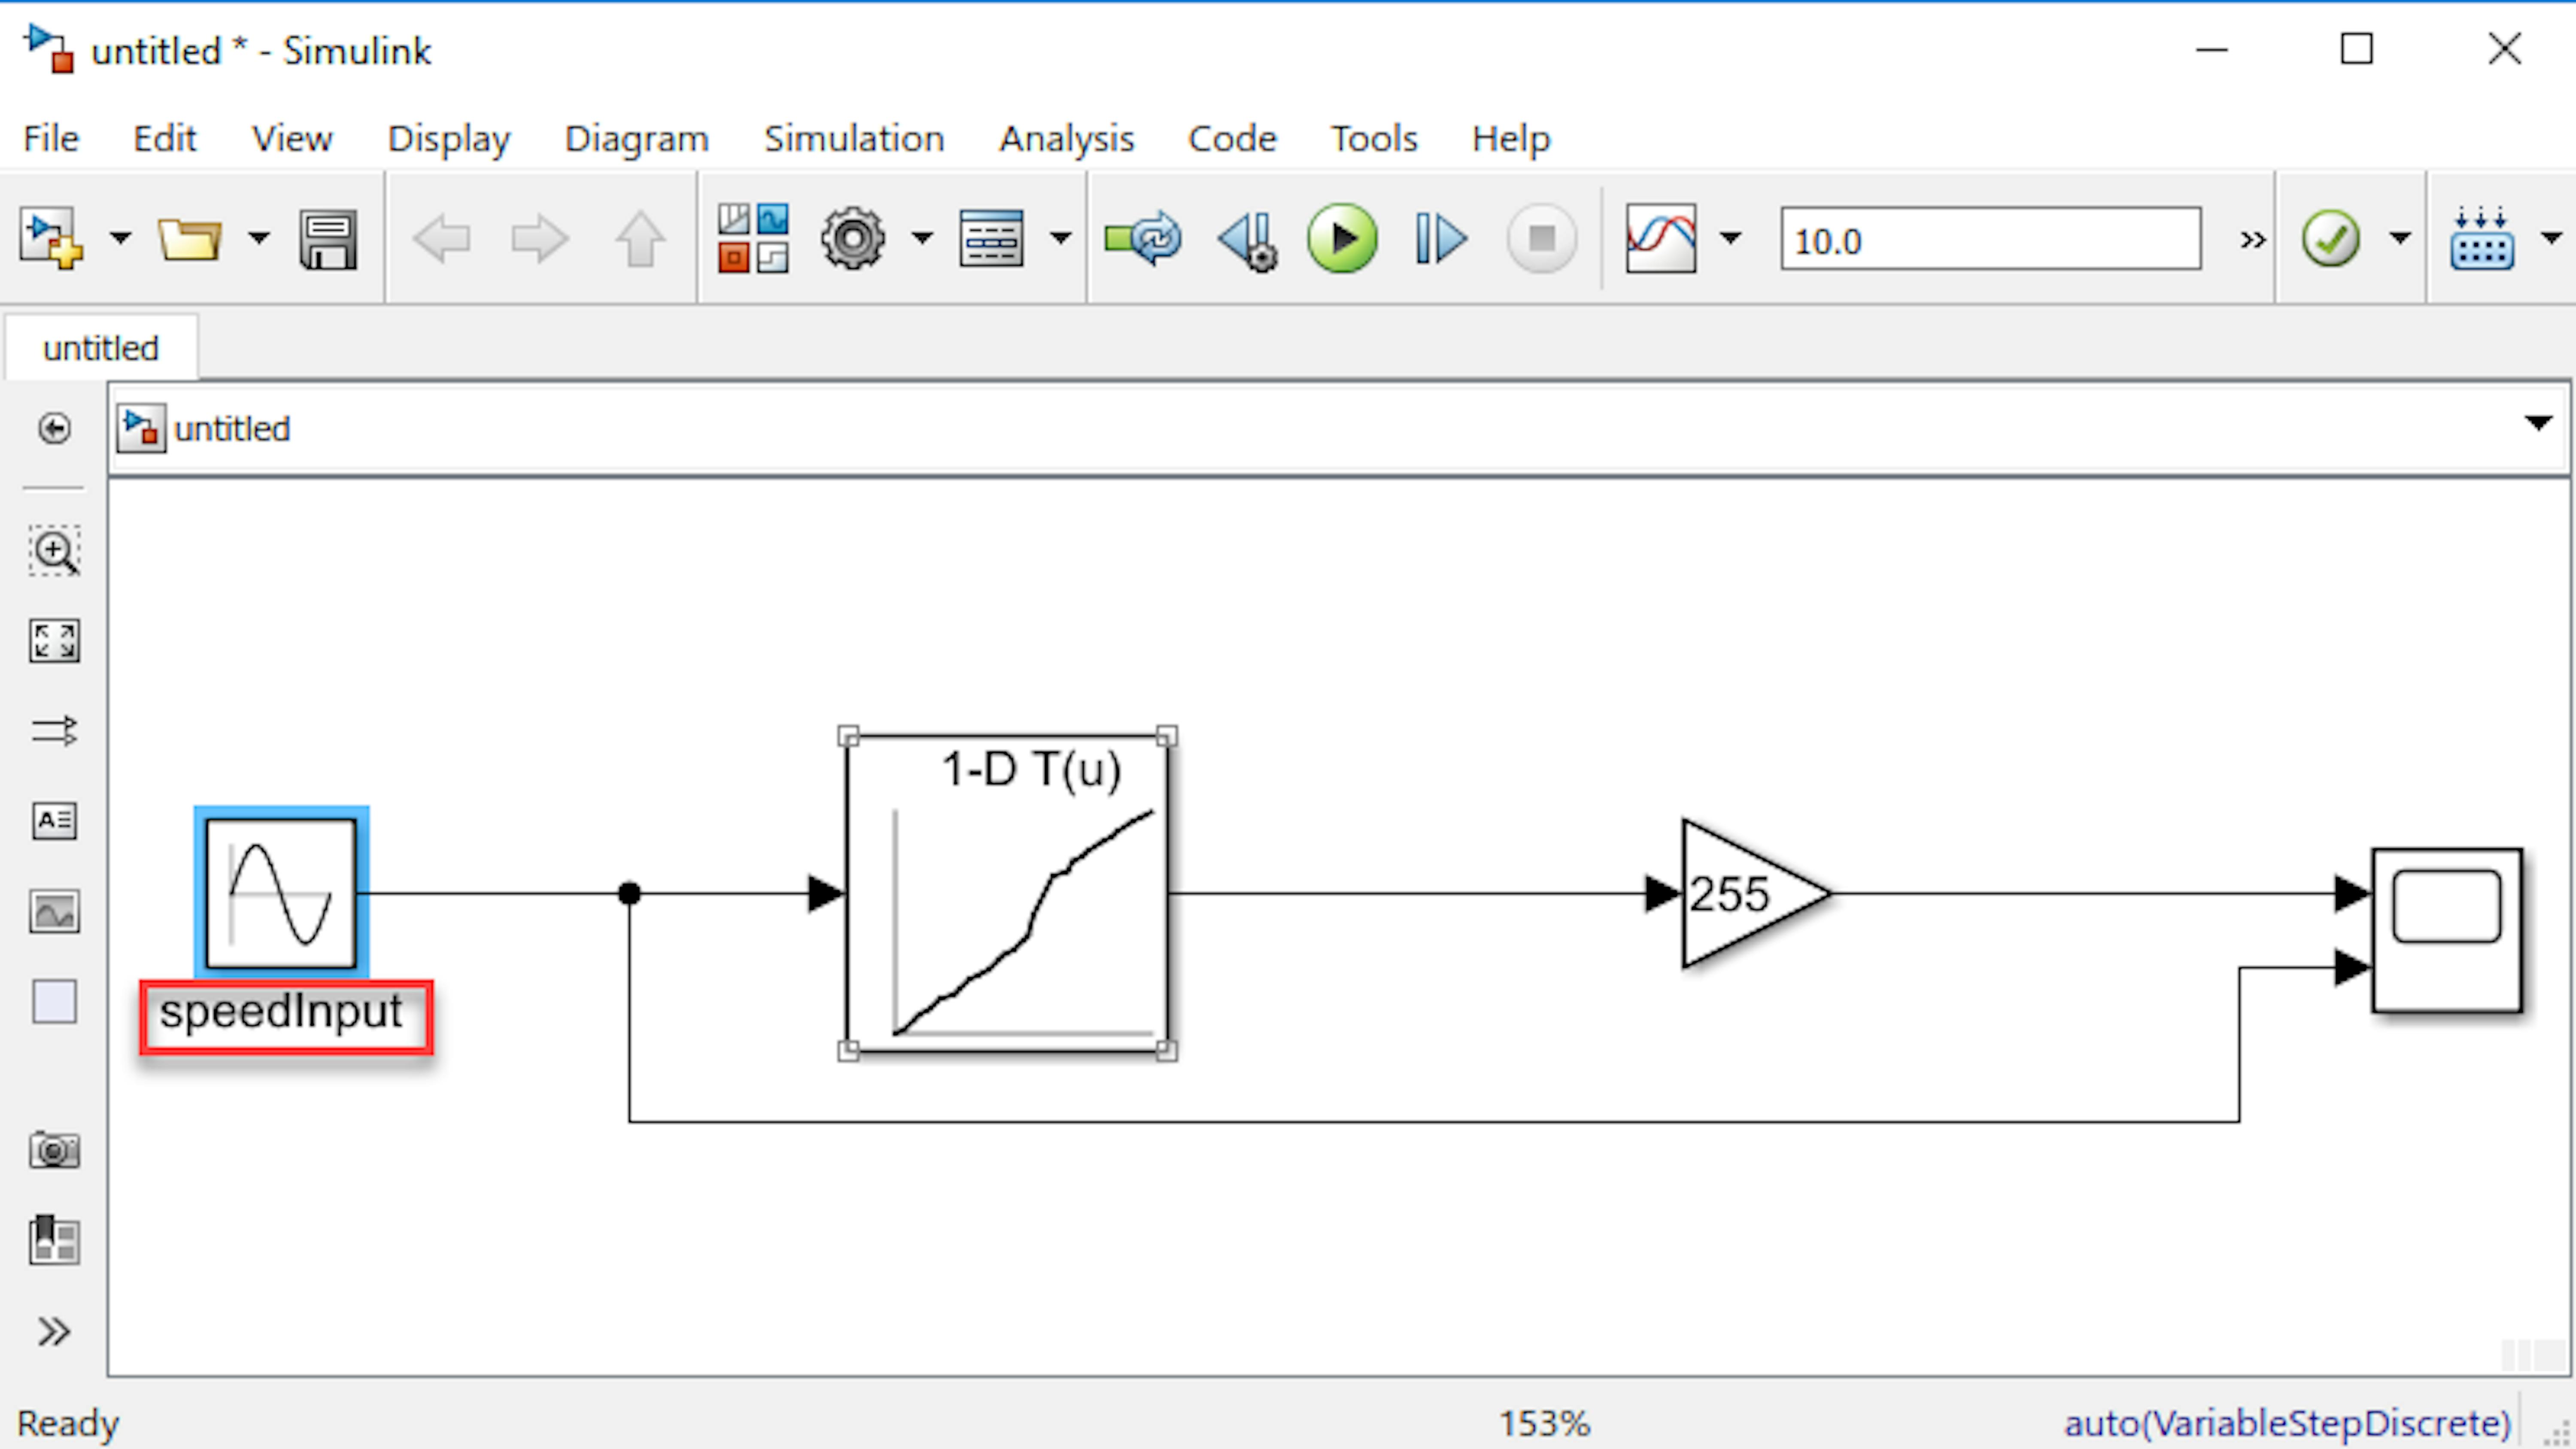Viewport: 2576px width, 1449px height.
Task: Click the Area rectangle tool icon
Action: pyautogui.click(x=54, y=1002)
